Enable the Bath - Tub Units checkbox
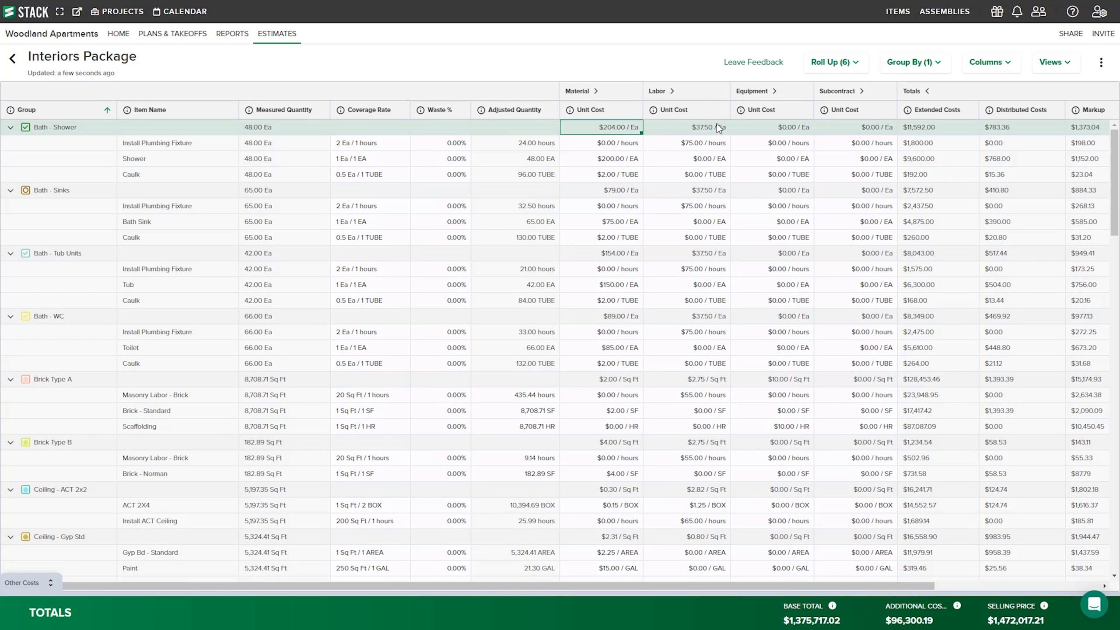The height and width of the screenshot is (630, 1120). click(x=25, y=253)
